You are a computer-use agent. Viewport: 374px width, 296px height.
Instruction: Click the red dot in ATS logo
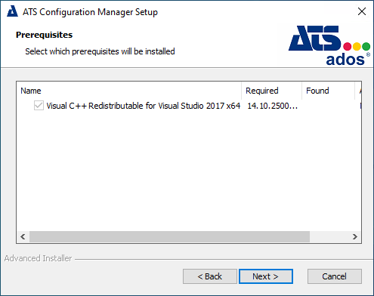[348, 47]
